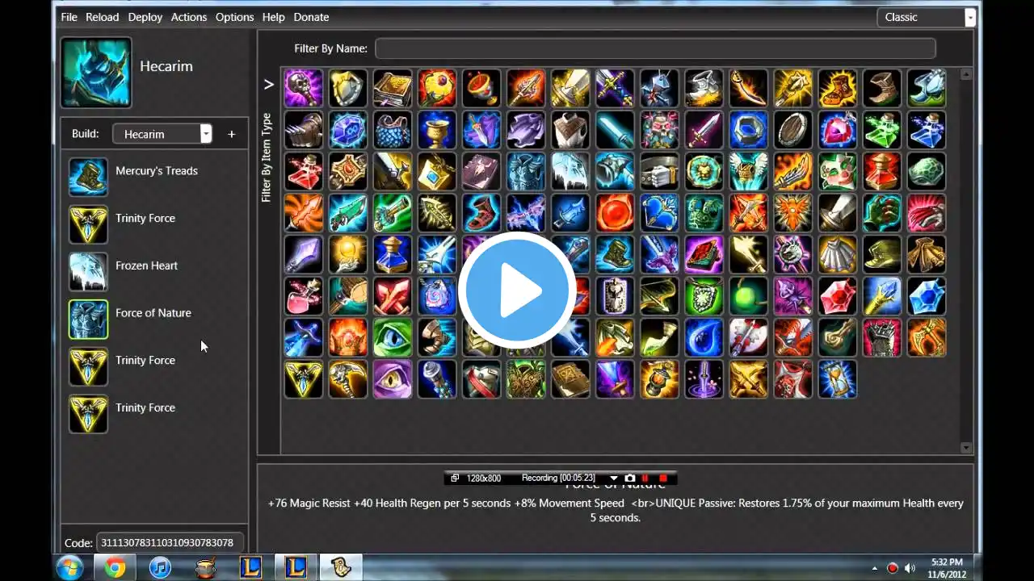Select the blue Chain Vest item

point(393,130)
